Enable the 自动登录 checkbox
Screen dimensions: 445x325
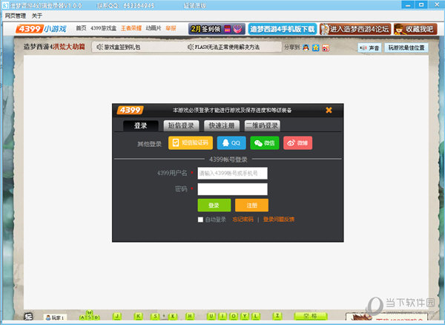click(x=200, y=220)
